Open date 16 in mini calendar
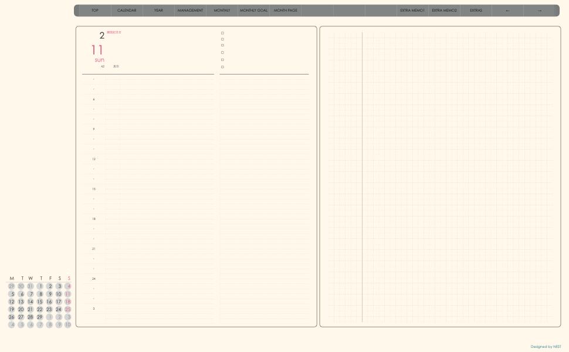This screenshot has height=352, width=569. click(49, 302)
